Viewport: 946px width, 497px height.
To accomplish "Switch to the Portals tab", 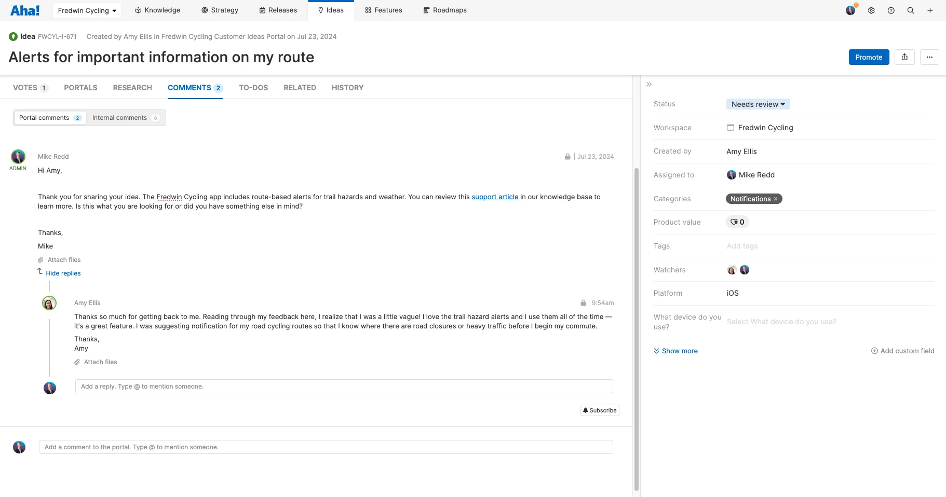I will pyautogui.click(x=80, y=88).
